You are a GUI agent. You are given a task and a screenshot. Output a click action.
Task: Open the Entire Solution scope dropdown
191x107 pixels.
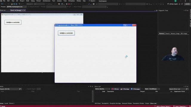click(x=102, y=89)
